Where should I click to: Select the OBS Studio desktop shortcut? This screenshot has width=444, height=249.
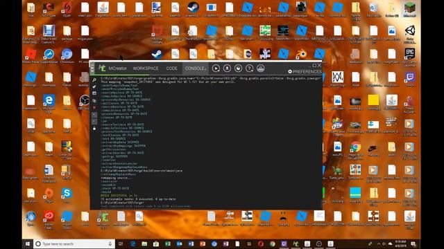85,103
